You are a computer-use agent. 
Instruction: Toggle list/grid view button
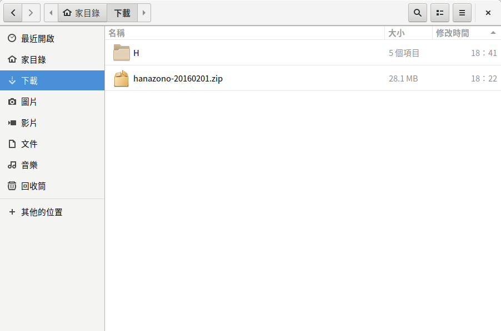(x=440, y=13)
